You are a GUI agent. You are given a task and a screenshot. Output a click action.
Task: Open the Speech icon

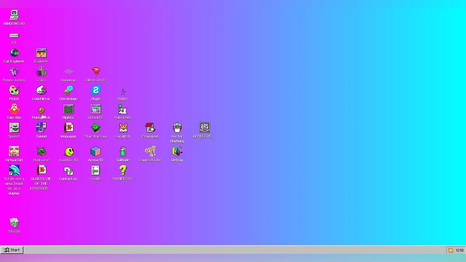[14, 128]
